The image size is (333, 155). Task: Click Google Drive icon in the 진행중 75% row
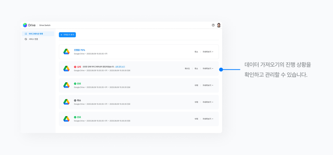click(66, 52)
